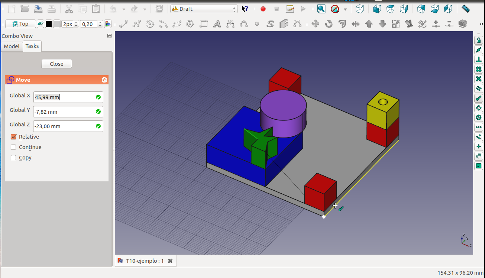Select the Draft Rotate tool
The image size is (485, 278).
coord(329,24)
